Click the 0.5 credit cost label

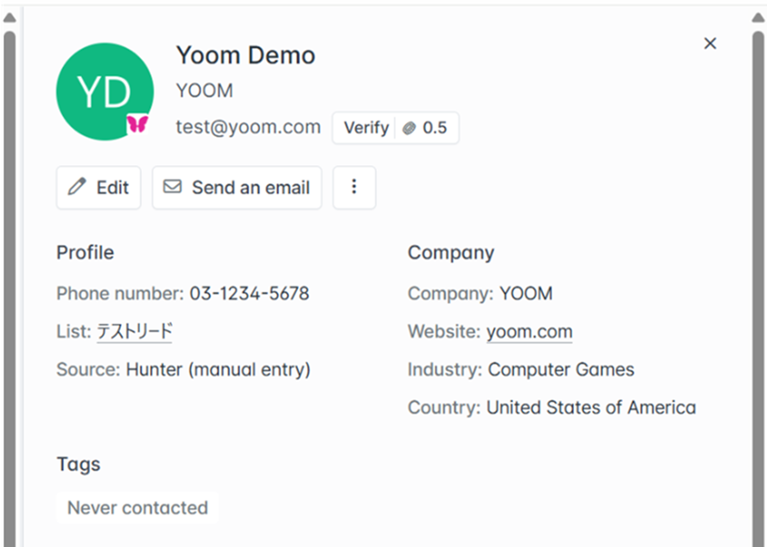pyautogui.click(x=434, y=128)
